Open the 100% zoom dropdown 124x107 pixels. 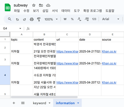(x=51, y=19)
